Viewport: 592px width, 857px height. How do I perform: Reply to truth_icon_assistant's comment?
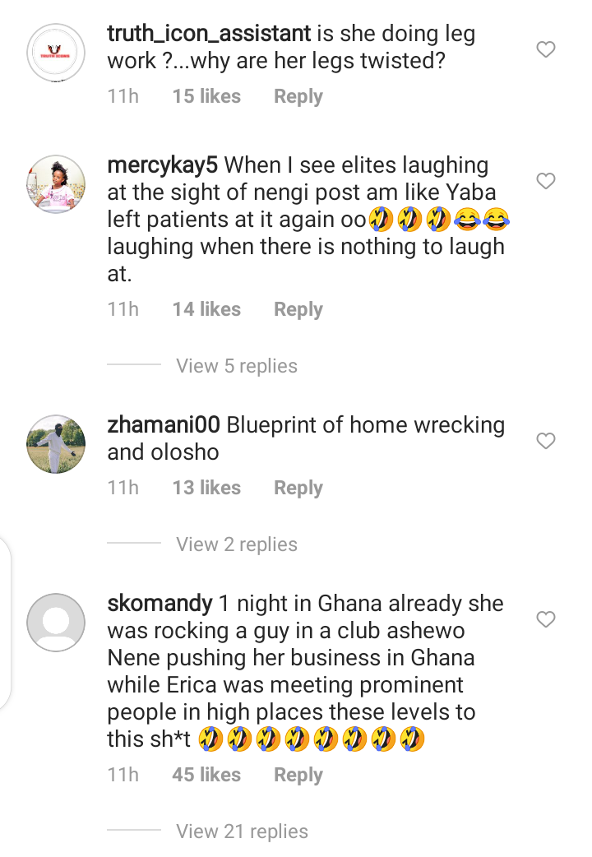298,96
